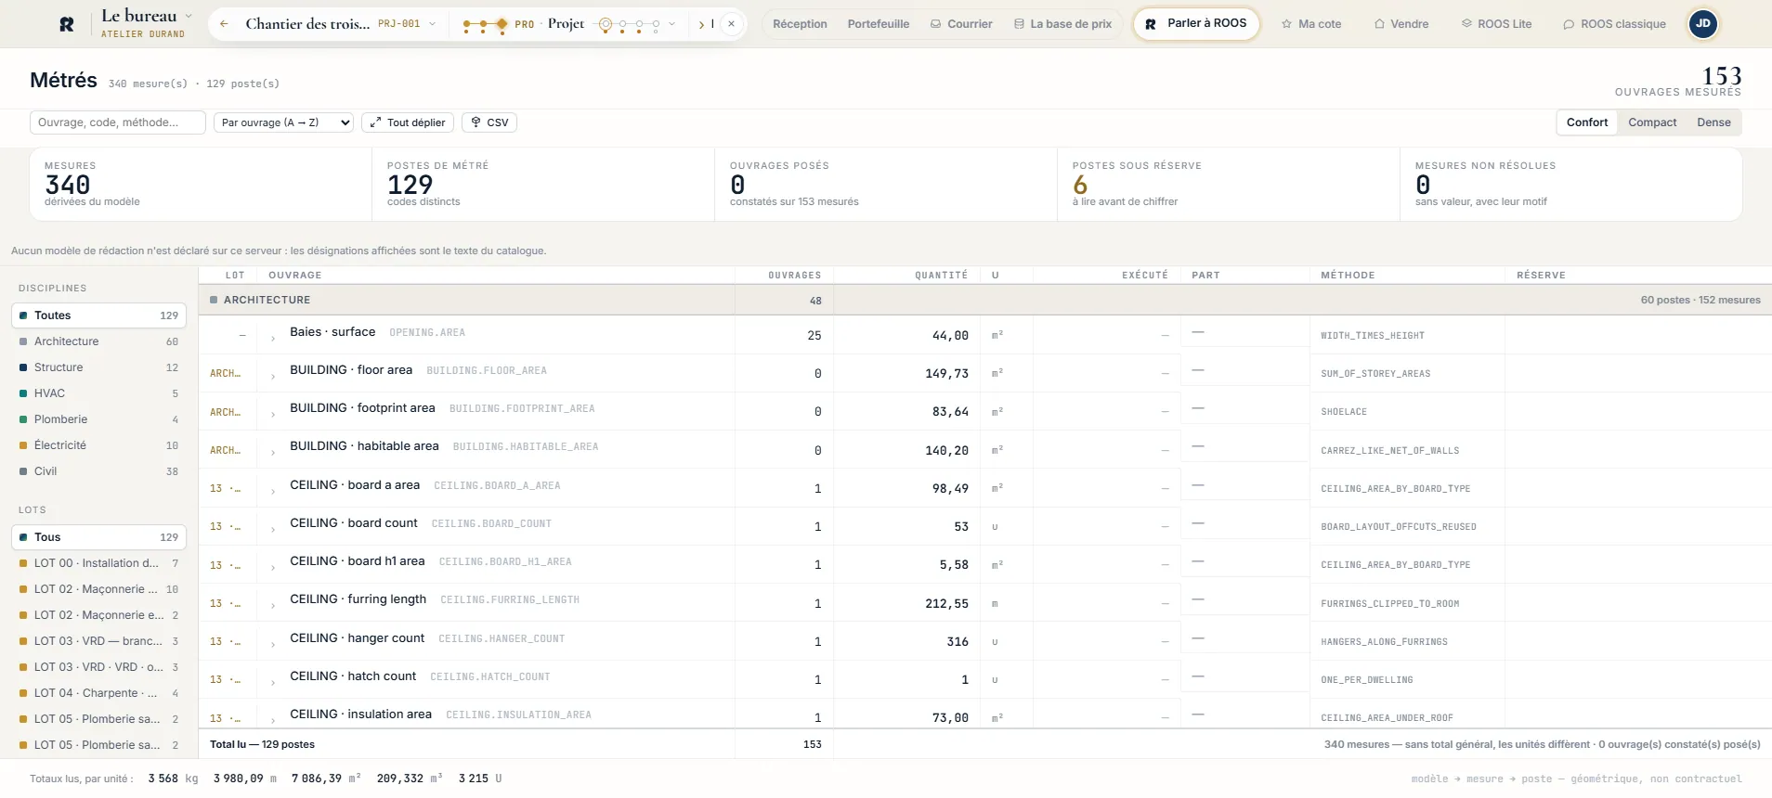The height and width of the screenshot is (798, 1772).
Task: Switch to ROOS Lite
Action: point(1496,24)
